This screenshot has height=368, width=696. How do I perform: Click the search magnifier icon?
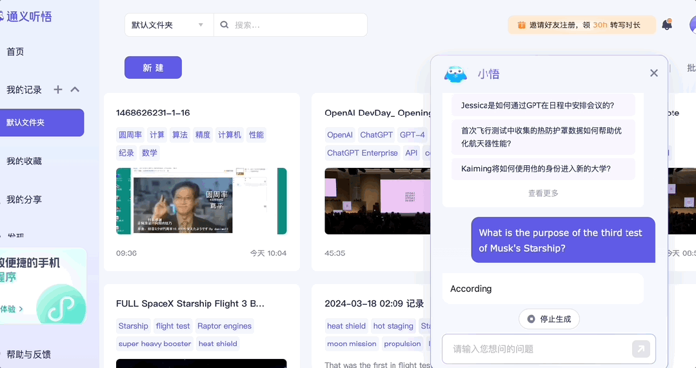coord(224,25)
